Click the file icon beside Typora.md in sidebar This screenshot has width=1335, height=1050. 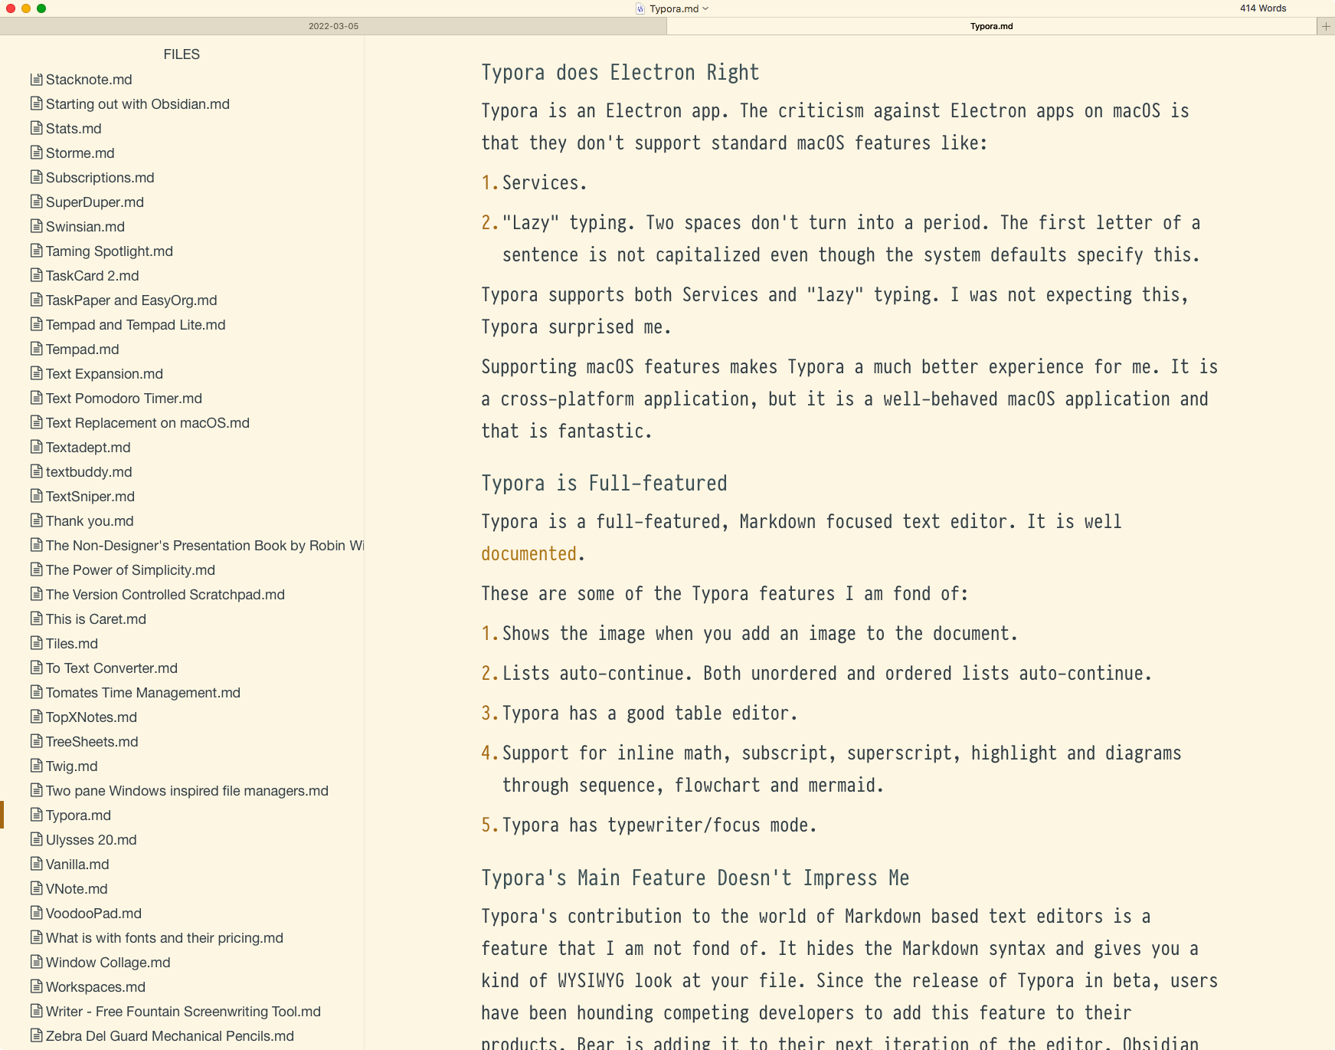pyautogui.click(x=36, y=815)
